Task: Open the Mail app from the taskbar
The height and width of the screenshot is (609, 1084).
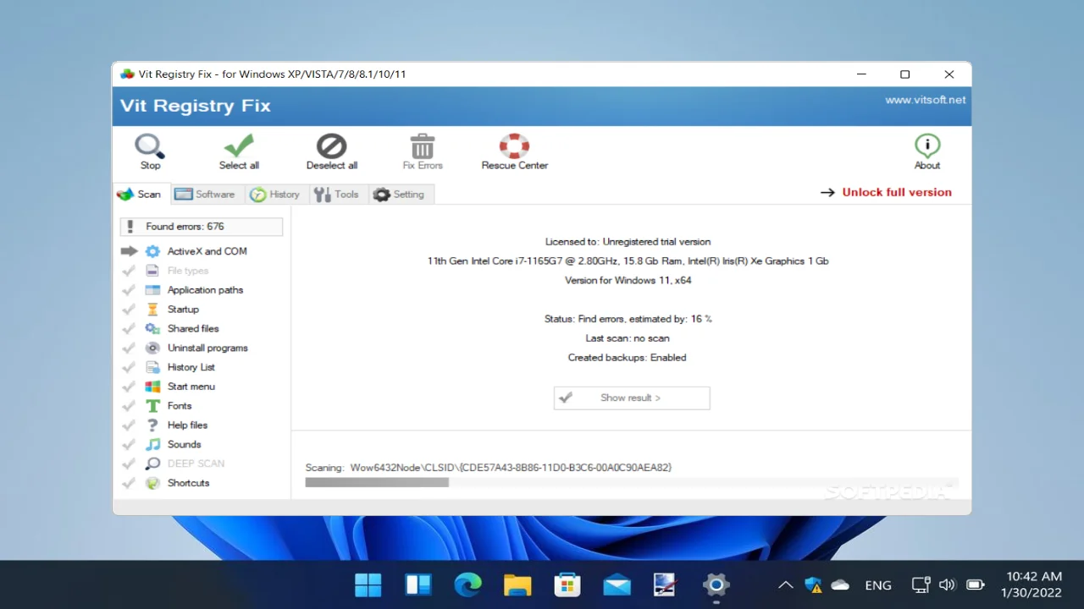Action: (617, 584)
